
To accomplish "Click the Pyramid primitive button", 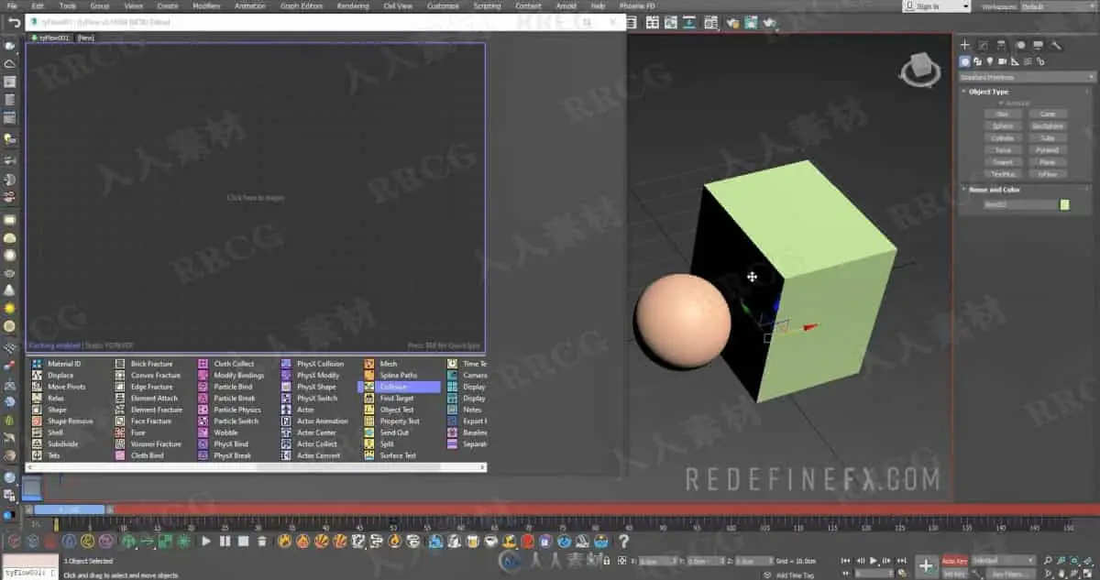I will tap(1047, 149).
